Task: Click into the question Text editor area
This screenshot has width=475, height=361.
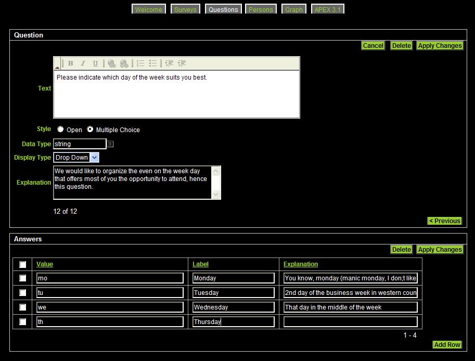Action: 176,94
